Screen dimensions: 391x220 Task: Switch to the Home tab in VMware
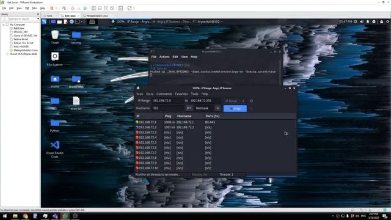[x=49, y=16]
